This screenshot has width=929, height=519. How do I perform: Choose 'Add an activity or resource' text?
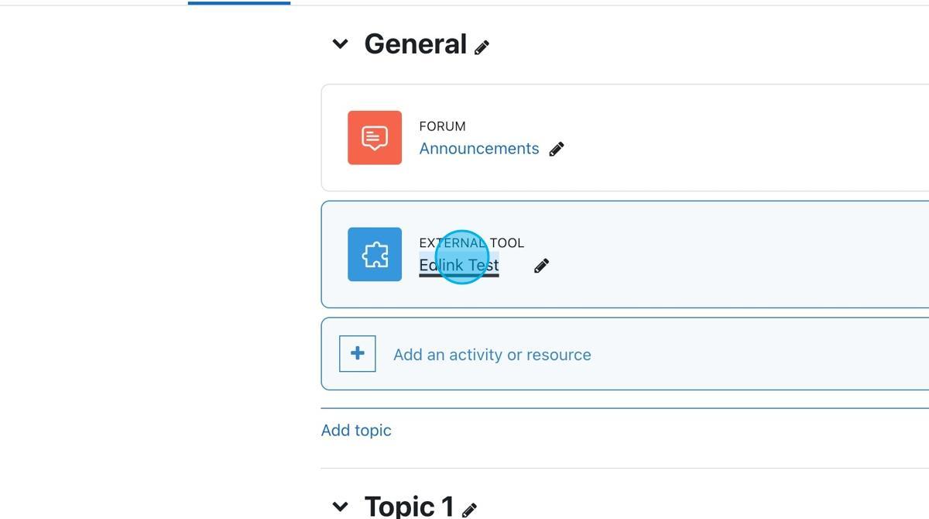[492, 355]
